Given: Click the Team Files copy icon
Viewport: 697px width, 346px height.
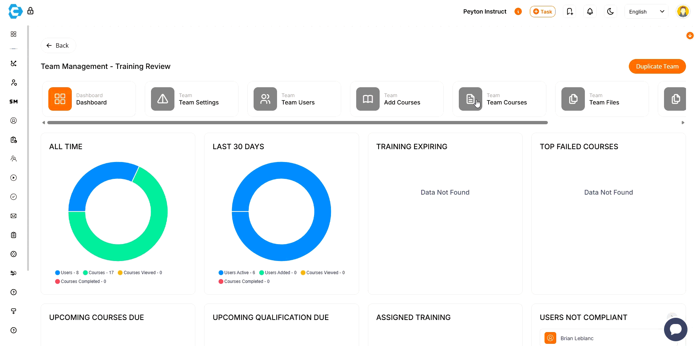Looking at the screenshot, I should [573, 99].
